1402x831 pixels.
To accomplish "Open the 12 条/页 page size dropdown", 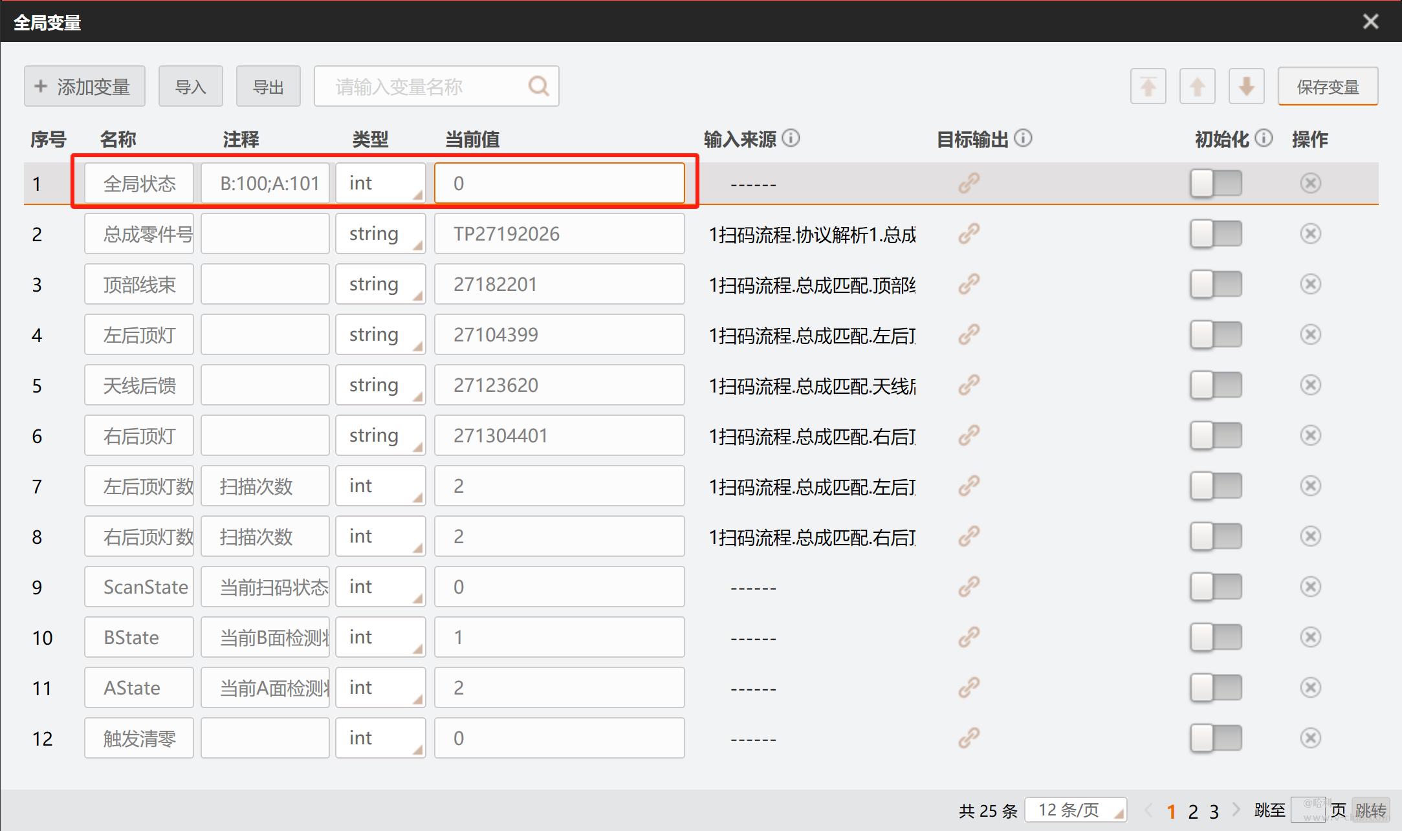I will [x=1075, y=810].
